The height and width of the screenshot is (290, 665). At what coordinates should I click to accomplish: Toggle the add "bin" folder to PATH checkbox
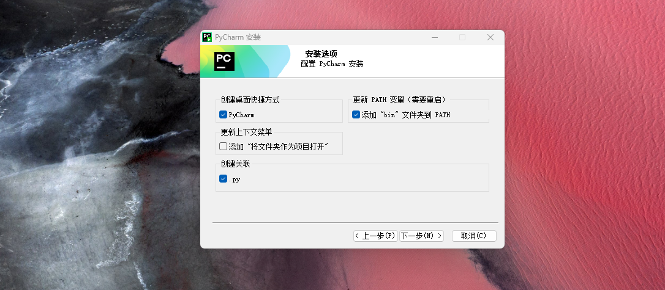(x=356, y=115)
